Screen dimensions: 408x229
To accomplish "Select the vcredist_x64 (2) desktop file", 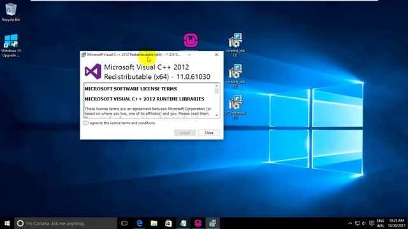I will (x=235, y=76).
